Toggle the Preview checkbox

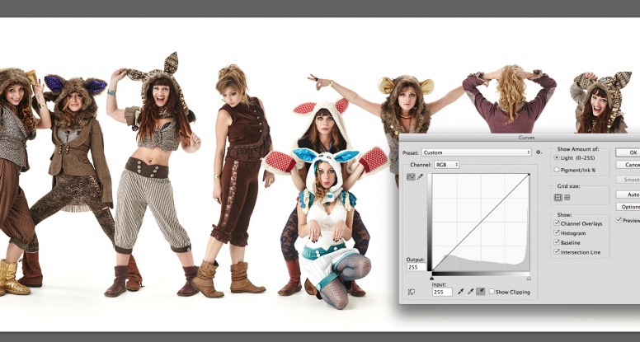[619, 220]
